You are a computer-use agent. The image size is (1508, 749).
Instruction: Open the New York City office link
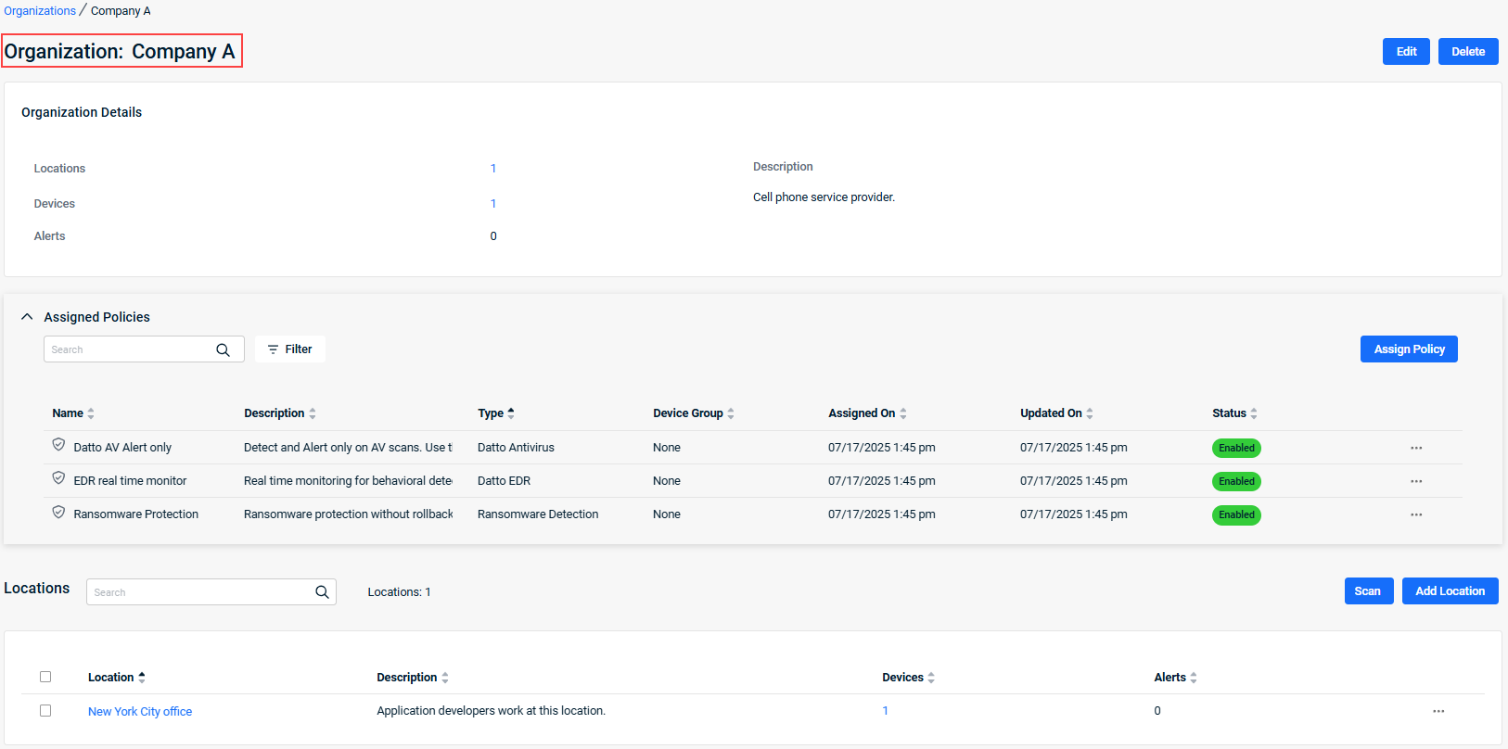(140, 712)
